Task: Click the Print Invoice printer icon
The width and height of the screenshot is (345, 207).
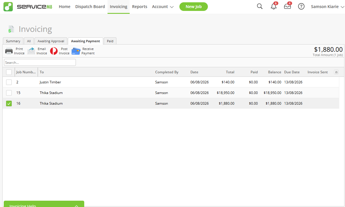Action: [9, 51]
